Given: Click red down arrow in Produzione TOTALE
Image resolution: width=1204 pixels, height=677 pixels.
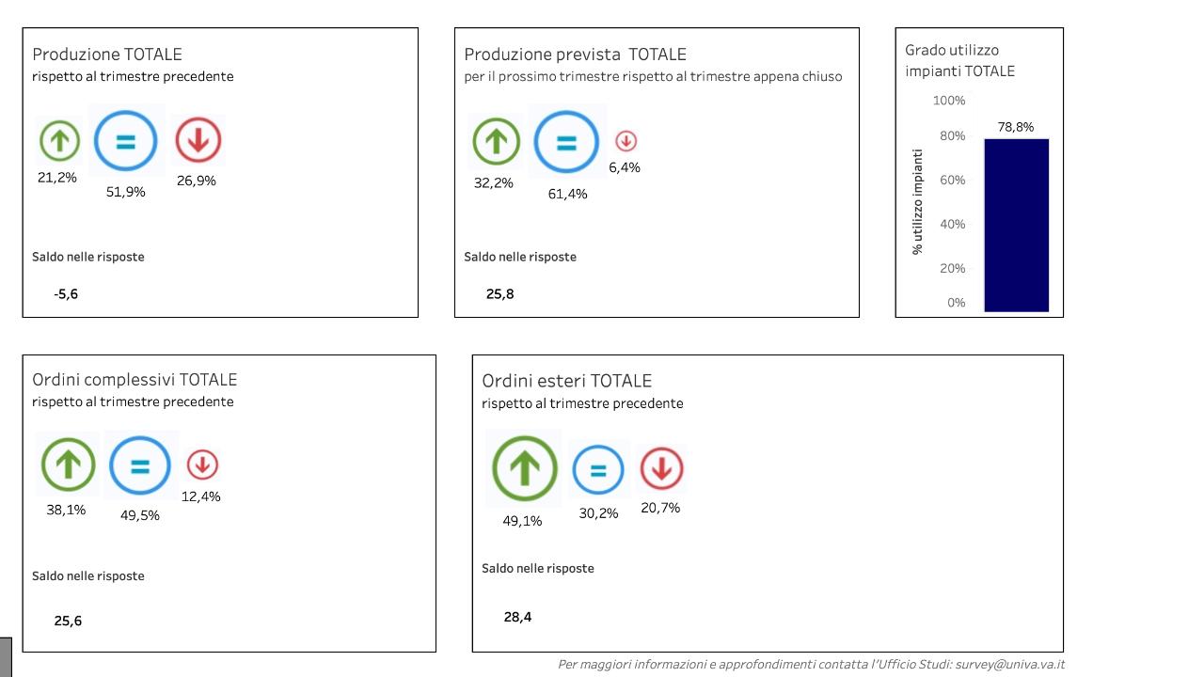Looking at the screenshot, I should point(198,141).
